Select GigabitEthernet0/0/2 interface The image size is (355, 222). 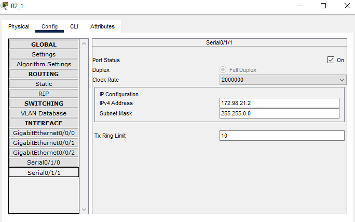[x=44, y=153]
